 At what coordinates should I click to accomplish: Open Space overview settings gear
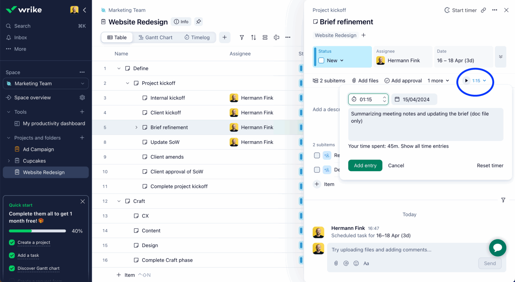point(82,97)
